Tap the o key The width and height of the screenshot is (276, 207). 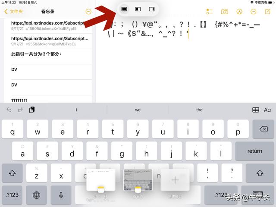213,129
